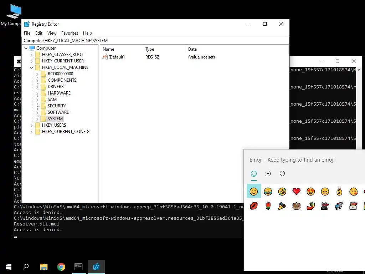Expand the DRIVERS key

[37, 87]
